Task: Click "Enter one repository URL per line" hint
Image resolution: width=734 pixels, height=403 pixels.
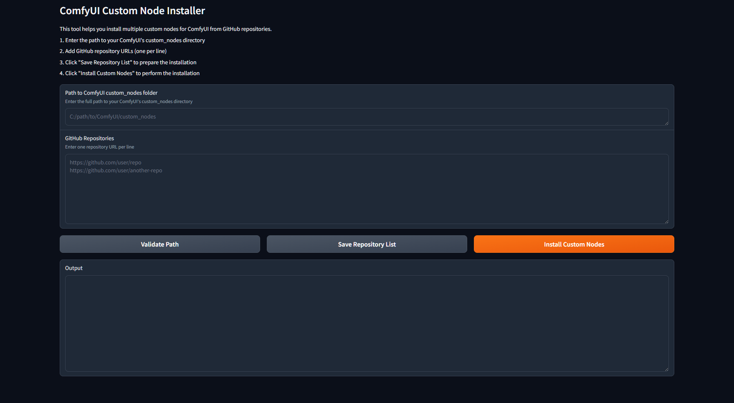Action: coord(99,147)
